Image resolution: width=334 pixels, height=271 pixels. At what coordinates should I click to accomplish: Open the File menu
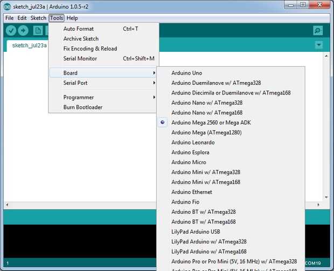pos(9,18)
